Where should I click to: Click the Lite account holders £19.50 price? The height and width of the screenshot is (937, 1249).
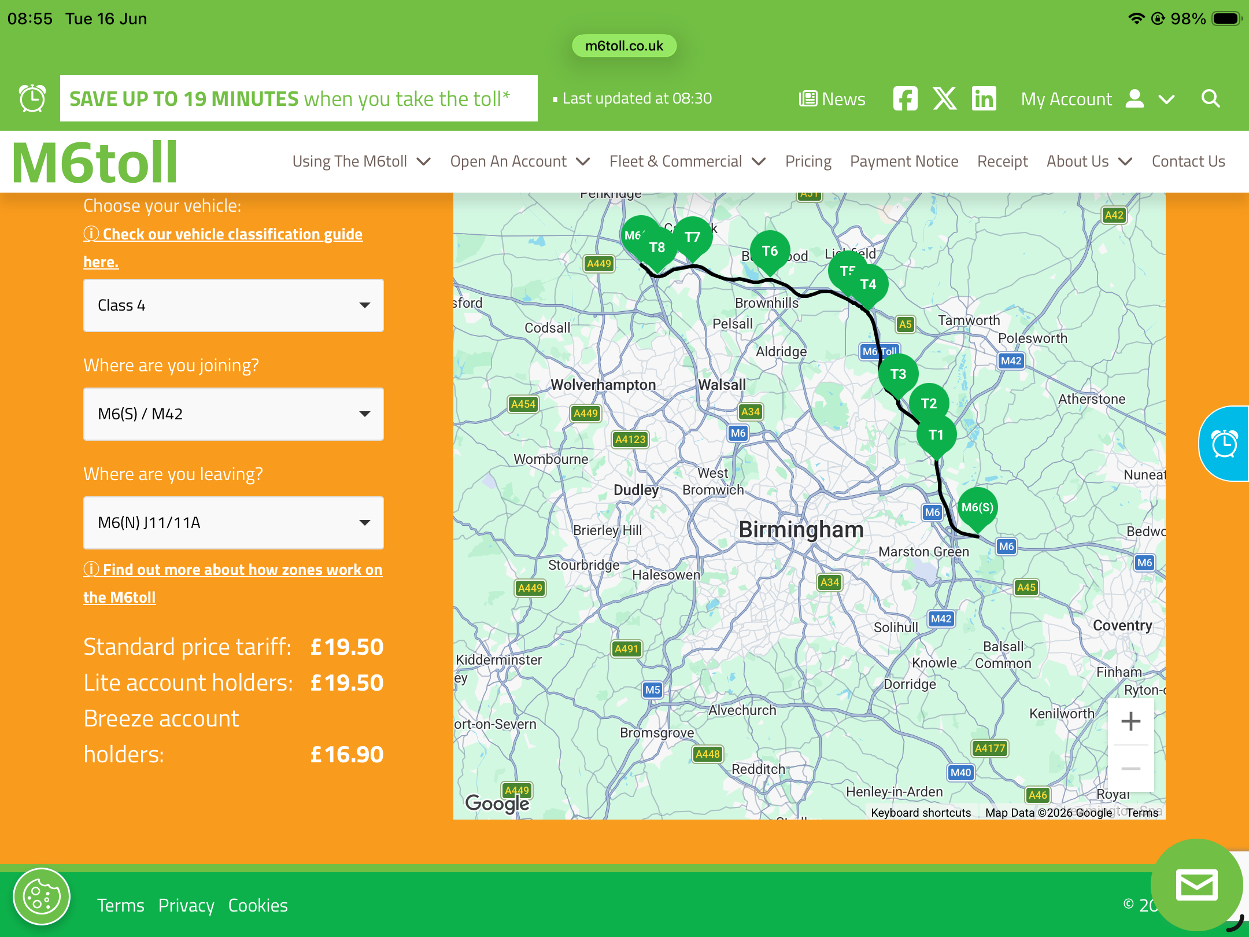(x=347, y=683)
